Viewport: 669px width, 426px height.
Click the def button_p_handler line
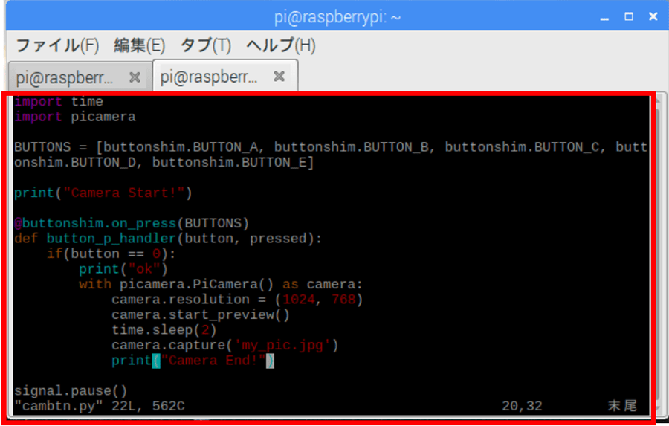click(168, 239)
